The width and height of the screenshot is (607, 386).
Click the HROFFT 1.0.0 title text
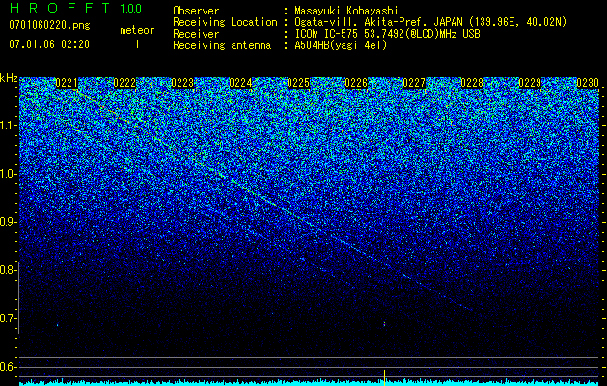tap(75, 8)
